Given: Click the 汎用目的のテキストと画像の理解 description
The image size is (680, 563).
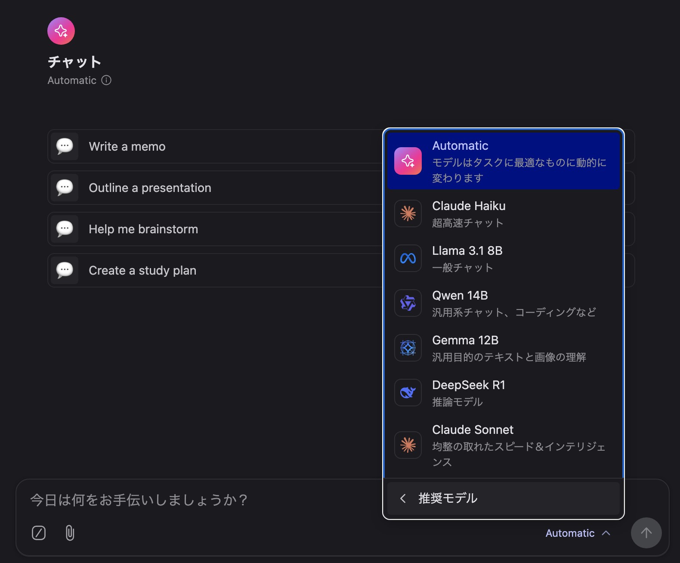Looking at the screenshot, I should [x=509, y=357].
